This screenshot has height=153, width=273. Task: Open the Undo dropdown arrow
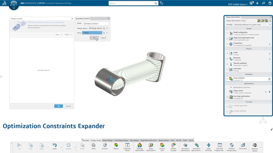click(61, 147)
